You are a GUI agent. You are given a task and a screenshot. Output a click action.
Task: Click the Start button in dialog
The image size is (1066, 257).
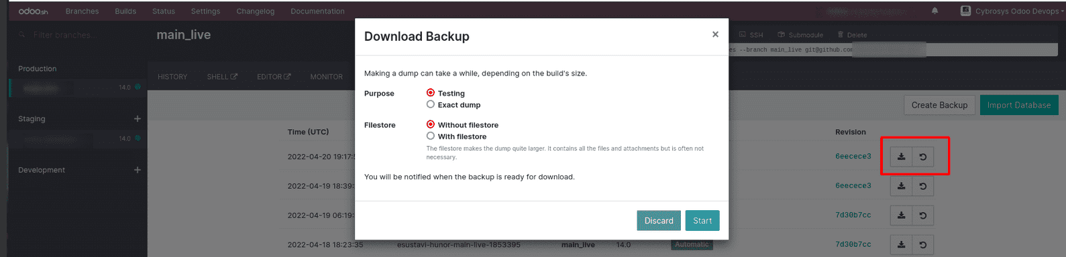click(702, 221)
